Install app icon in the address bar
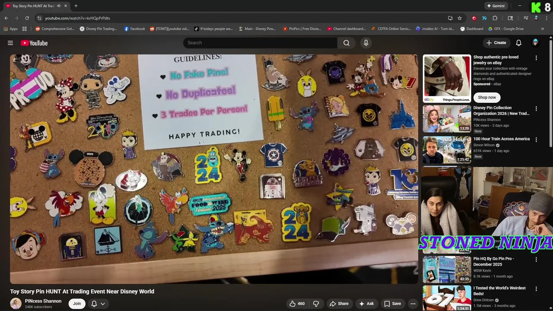This screenshot has height=311, width=553. click(x=450, y=18)
